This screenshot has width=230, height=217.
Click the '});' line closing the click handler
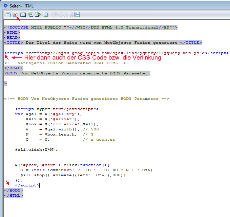pyautogui.click(x=19, y=180)
